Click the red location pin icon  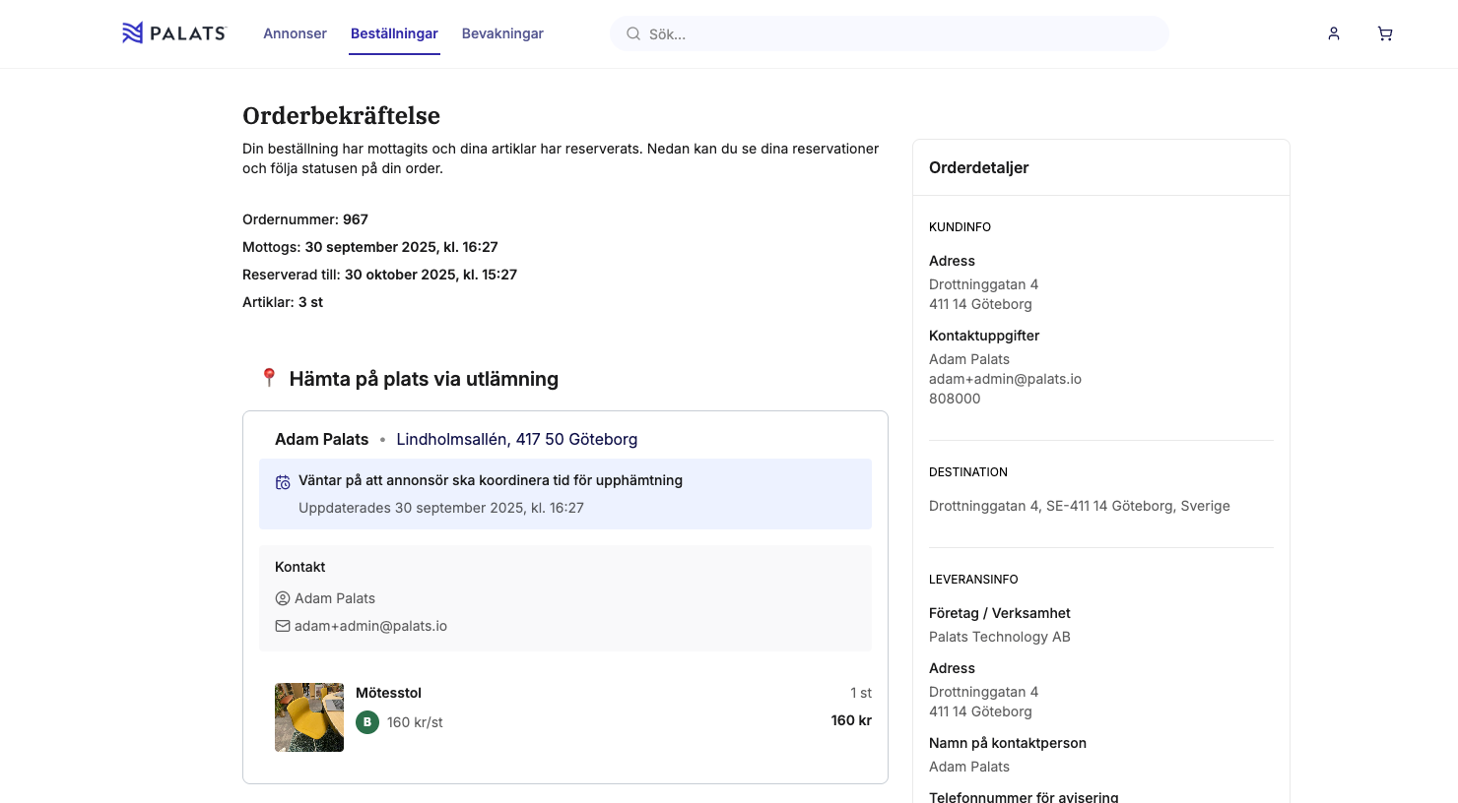(x=269, y=378)
